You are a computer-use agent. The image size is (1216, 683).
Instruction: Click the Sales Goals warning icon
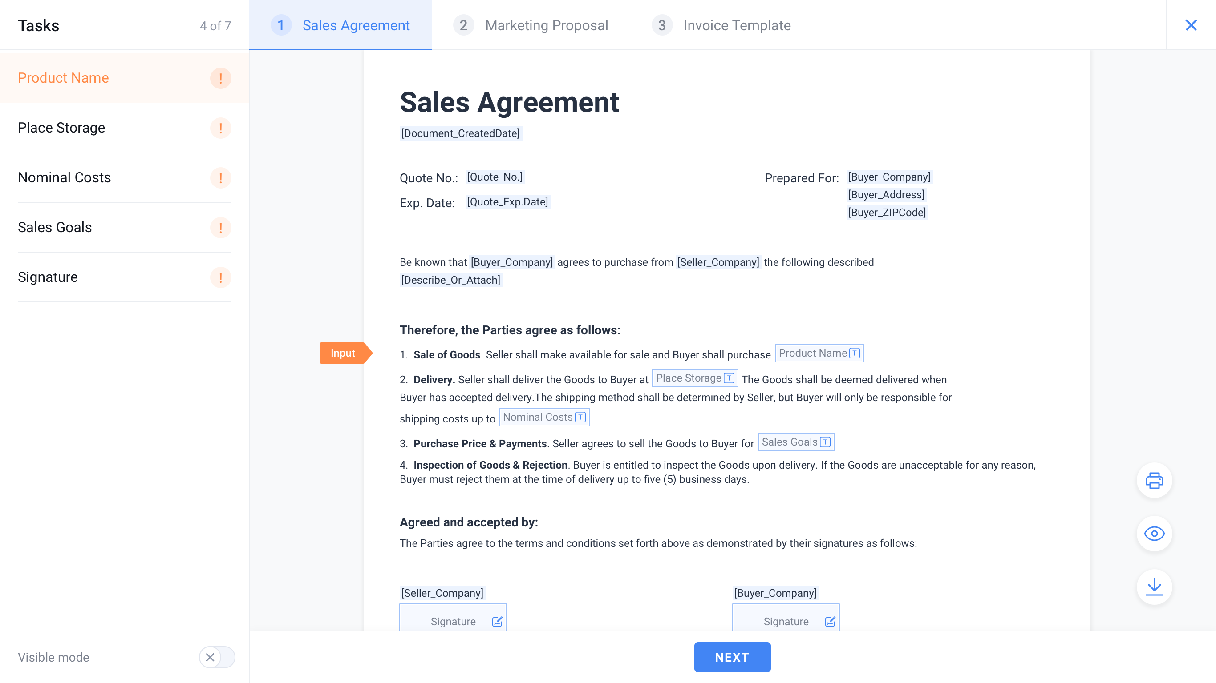pyautogui.click(x=220, y=227)
